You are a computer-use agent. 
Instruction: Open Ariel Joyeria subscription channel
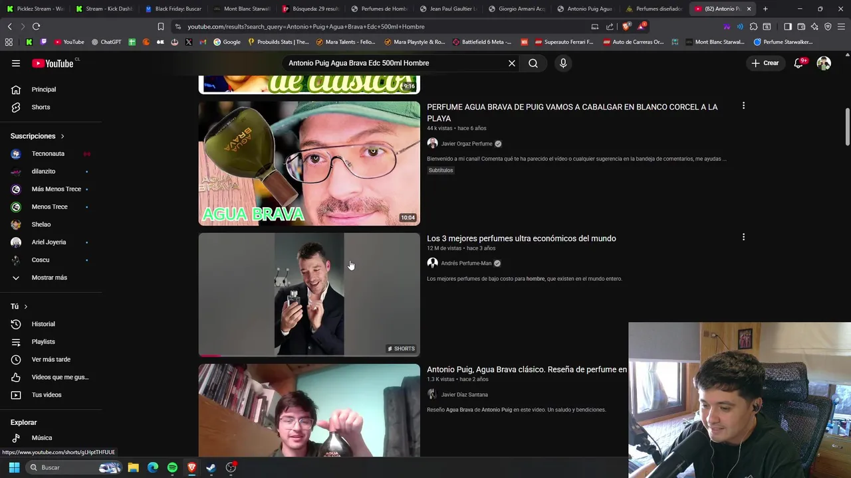[49, 242]
